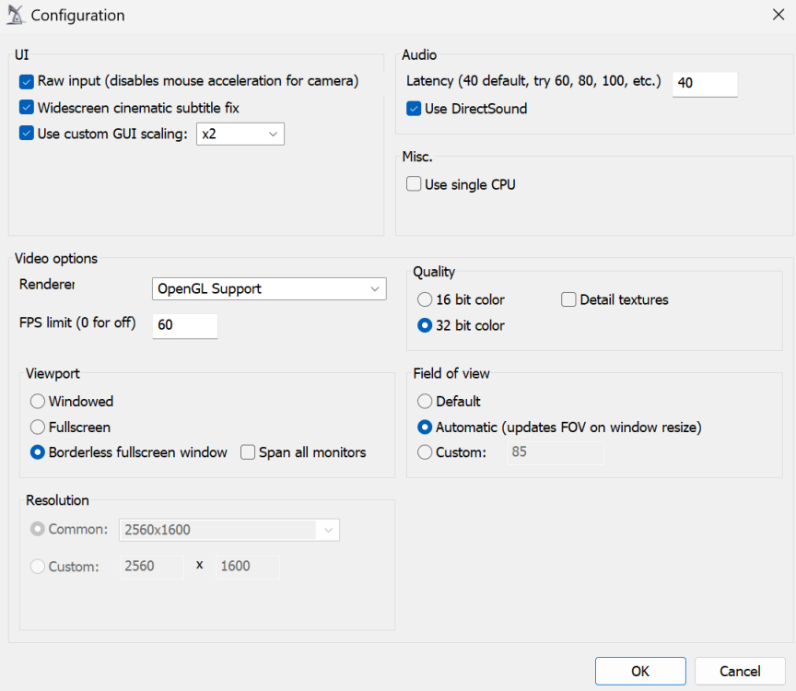Image resolution: width=796 pixels, height=691 pixels.
Task: Click the Cancel button
Action: click(740, 671)
